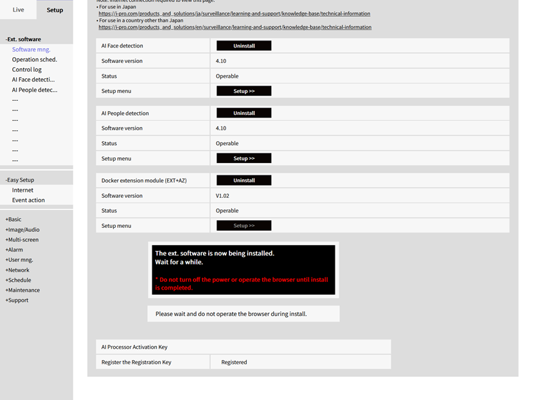534x400 pixels.
Task: Uninstall AI Face detection software
Action: (244, 46)
